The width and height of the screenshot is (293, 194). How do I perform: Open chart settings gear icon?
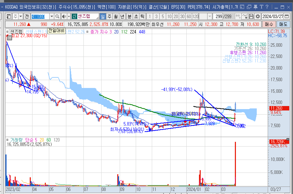click(x=258, y=17)
